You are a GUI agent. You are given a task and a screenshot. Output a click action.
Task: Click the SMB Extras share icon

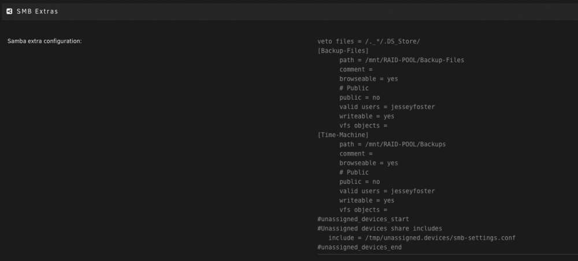10,12
